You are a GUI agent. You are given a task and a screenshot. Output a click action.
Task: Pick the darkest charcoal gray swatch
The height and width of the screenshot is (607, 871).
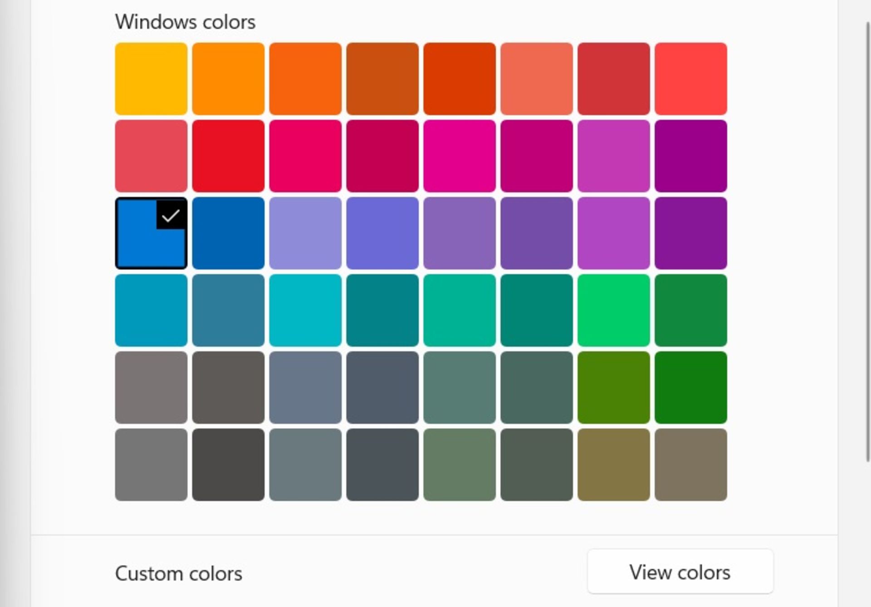click(228, 464)
